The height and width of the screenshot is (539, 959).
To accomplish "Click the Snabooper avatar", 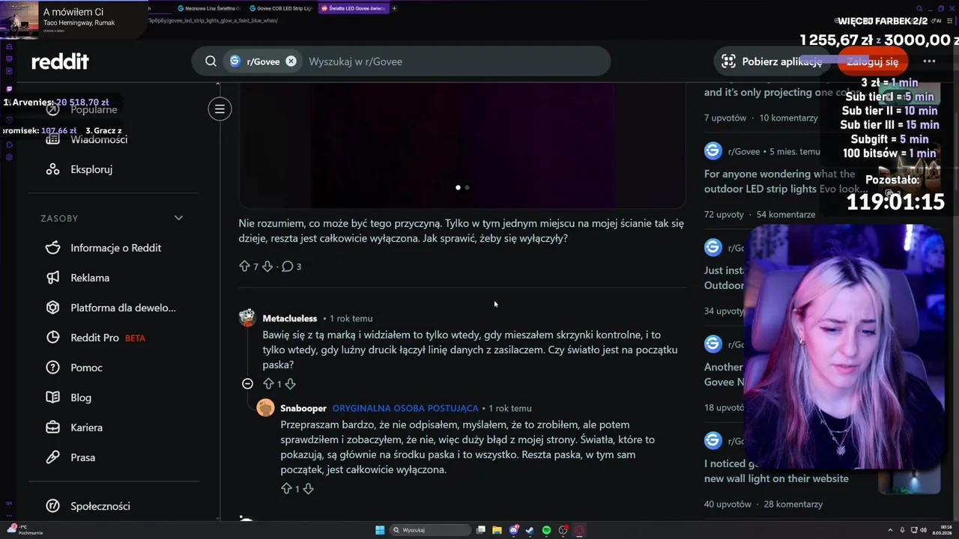I will pos(265,408).
